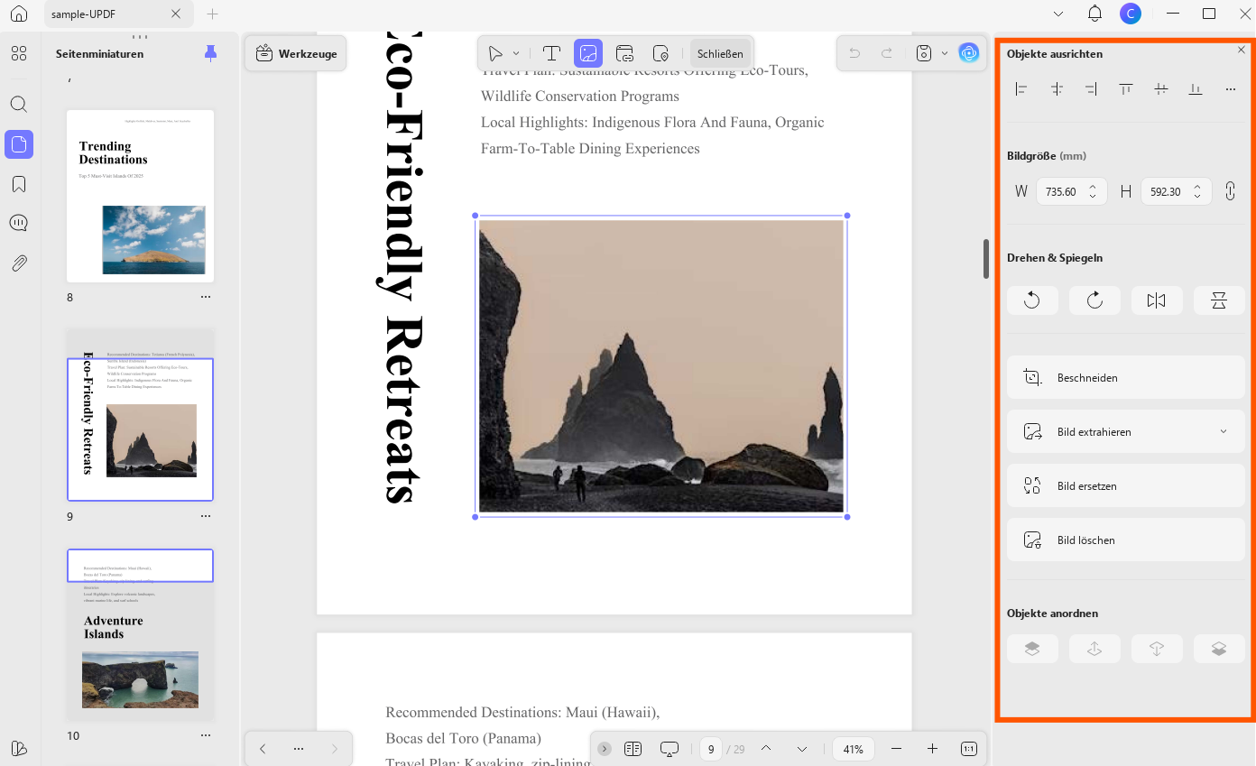The image size is (1256, 766).
Task: Open more alignment options ellipsis
Action: 1231,88
